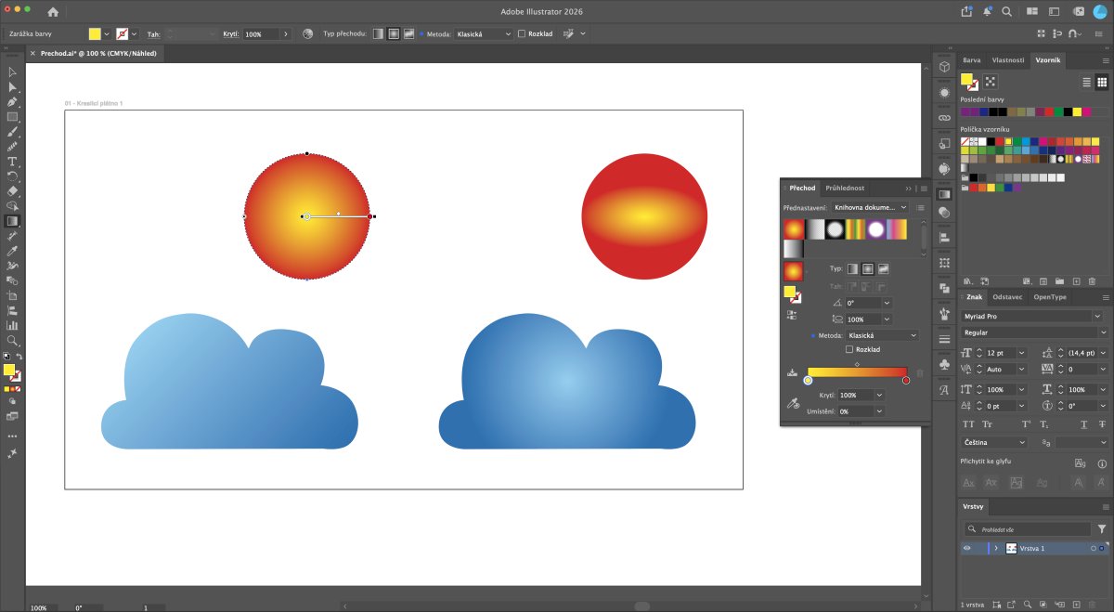Choose the Eyedropper tool in left toolbar
Image resolution: width=1114 pixels, height=612 pixels.
point(12,251)
